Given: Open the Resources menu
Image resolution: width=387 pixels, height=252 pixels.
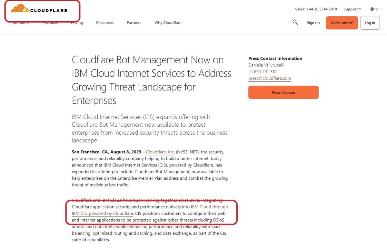Looking at the screenshot, I should pos(105,23).
